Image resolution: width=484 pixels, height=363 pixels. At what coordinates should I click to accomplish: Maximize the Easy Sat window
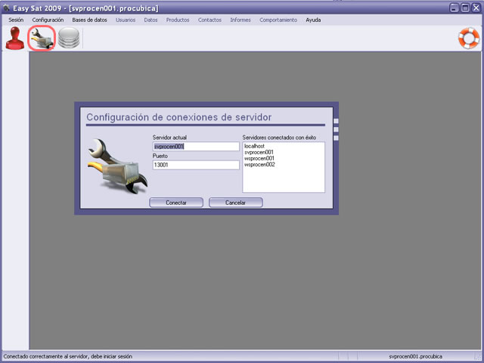tap(465, 8)
